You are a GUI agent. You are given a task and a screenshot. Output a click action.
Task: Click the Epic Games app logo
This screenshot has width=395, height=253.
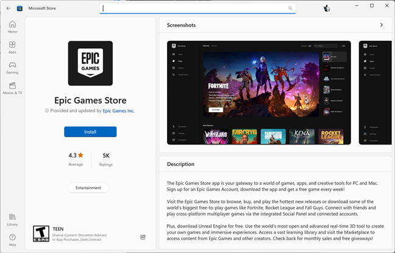[x=90, y=63]
